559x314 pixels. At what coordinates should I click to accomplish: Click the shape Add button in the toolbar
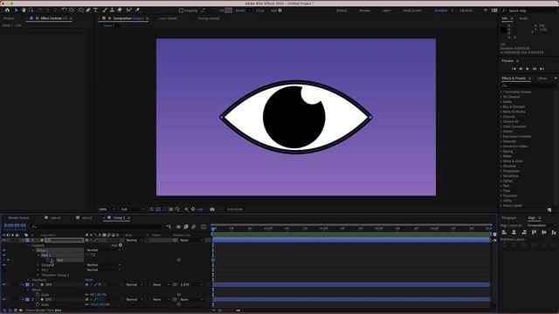point(279,10)
